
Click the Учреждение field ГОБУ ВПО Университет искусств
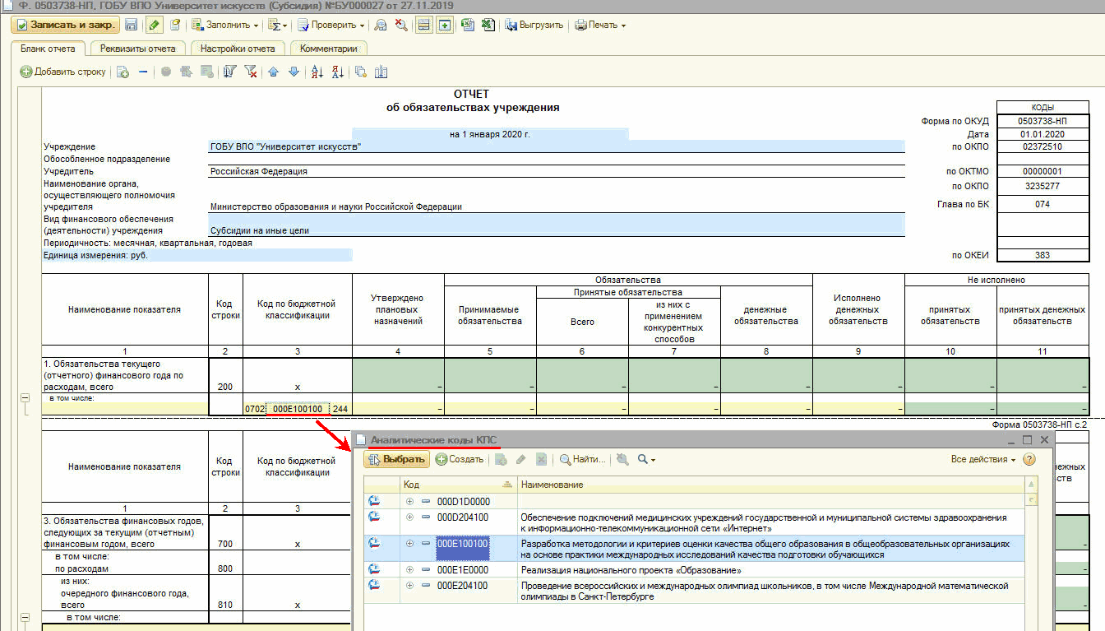pyautogui.click(x=557, y=146)
